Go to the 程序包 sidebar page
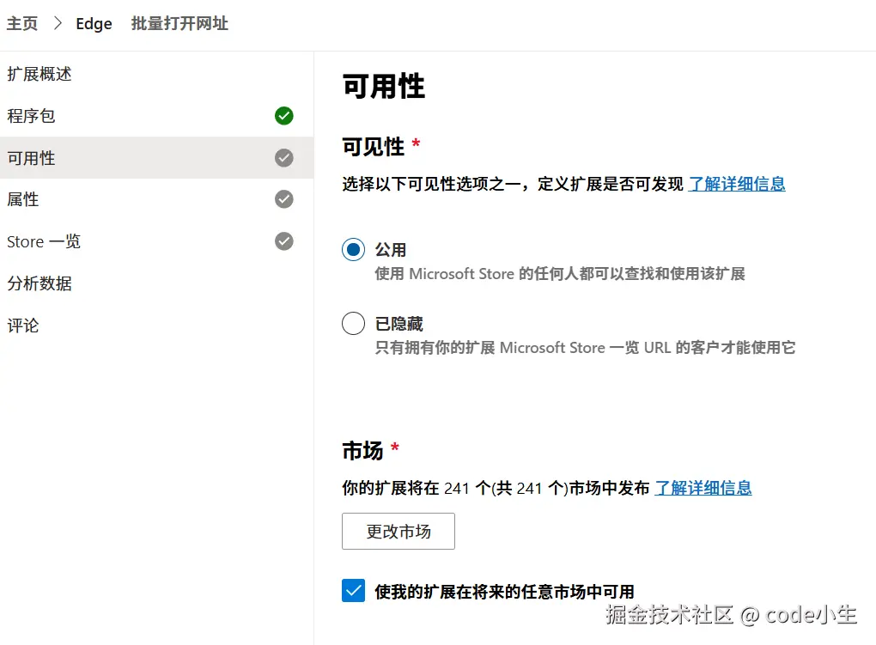This screenshot has height=645, width=876. [31, 116]
